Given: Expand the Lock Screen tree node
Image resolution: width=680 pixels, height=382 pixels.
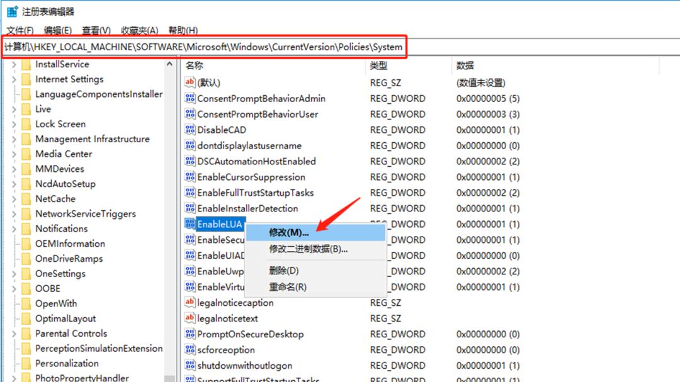Looking at the screenshot, I should pos(14,125).
